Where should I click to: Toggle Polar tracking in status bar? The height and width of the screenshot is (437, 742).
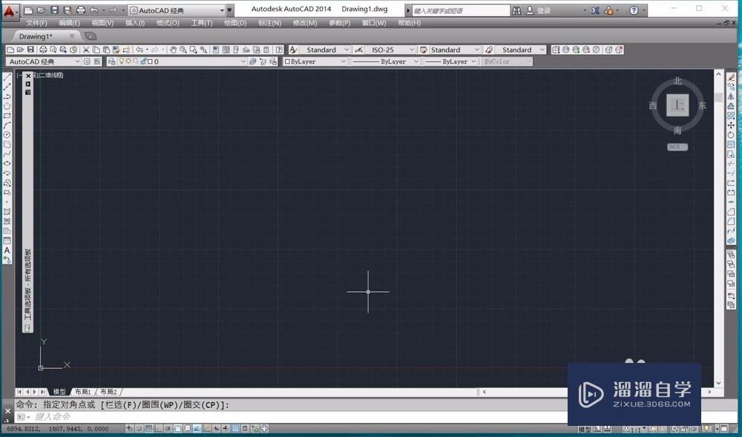[x=168, y=429]
